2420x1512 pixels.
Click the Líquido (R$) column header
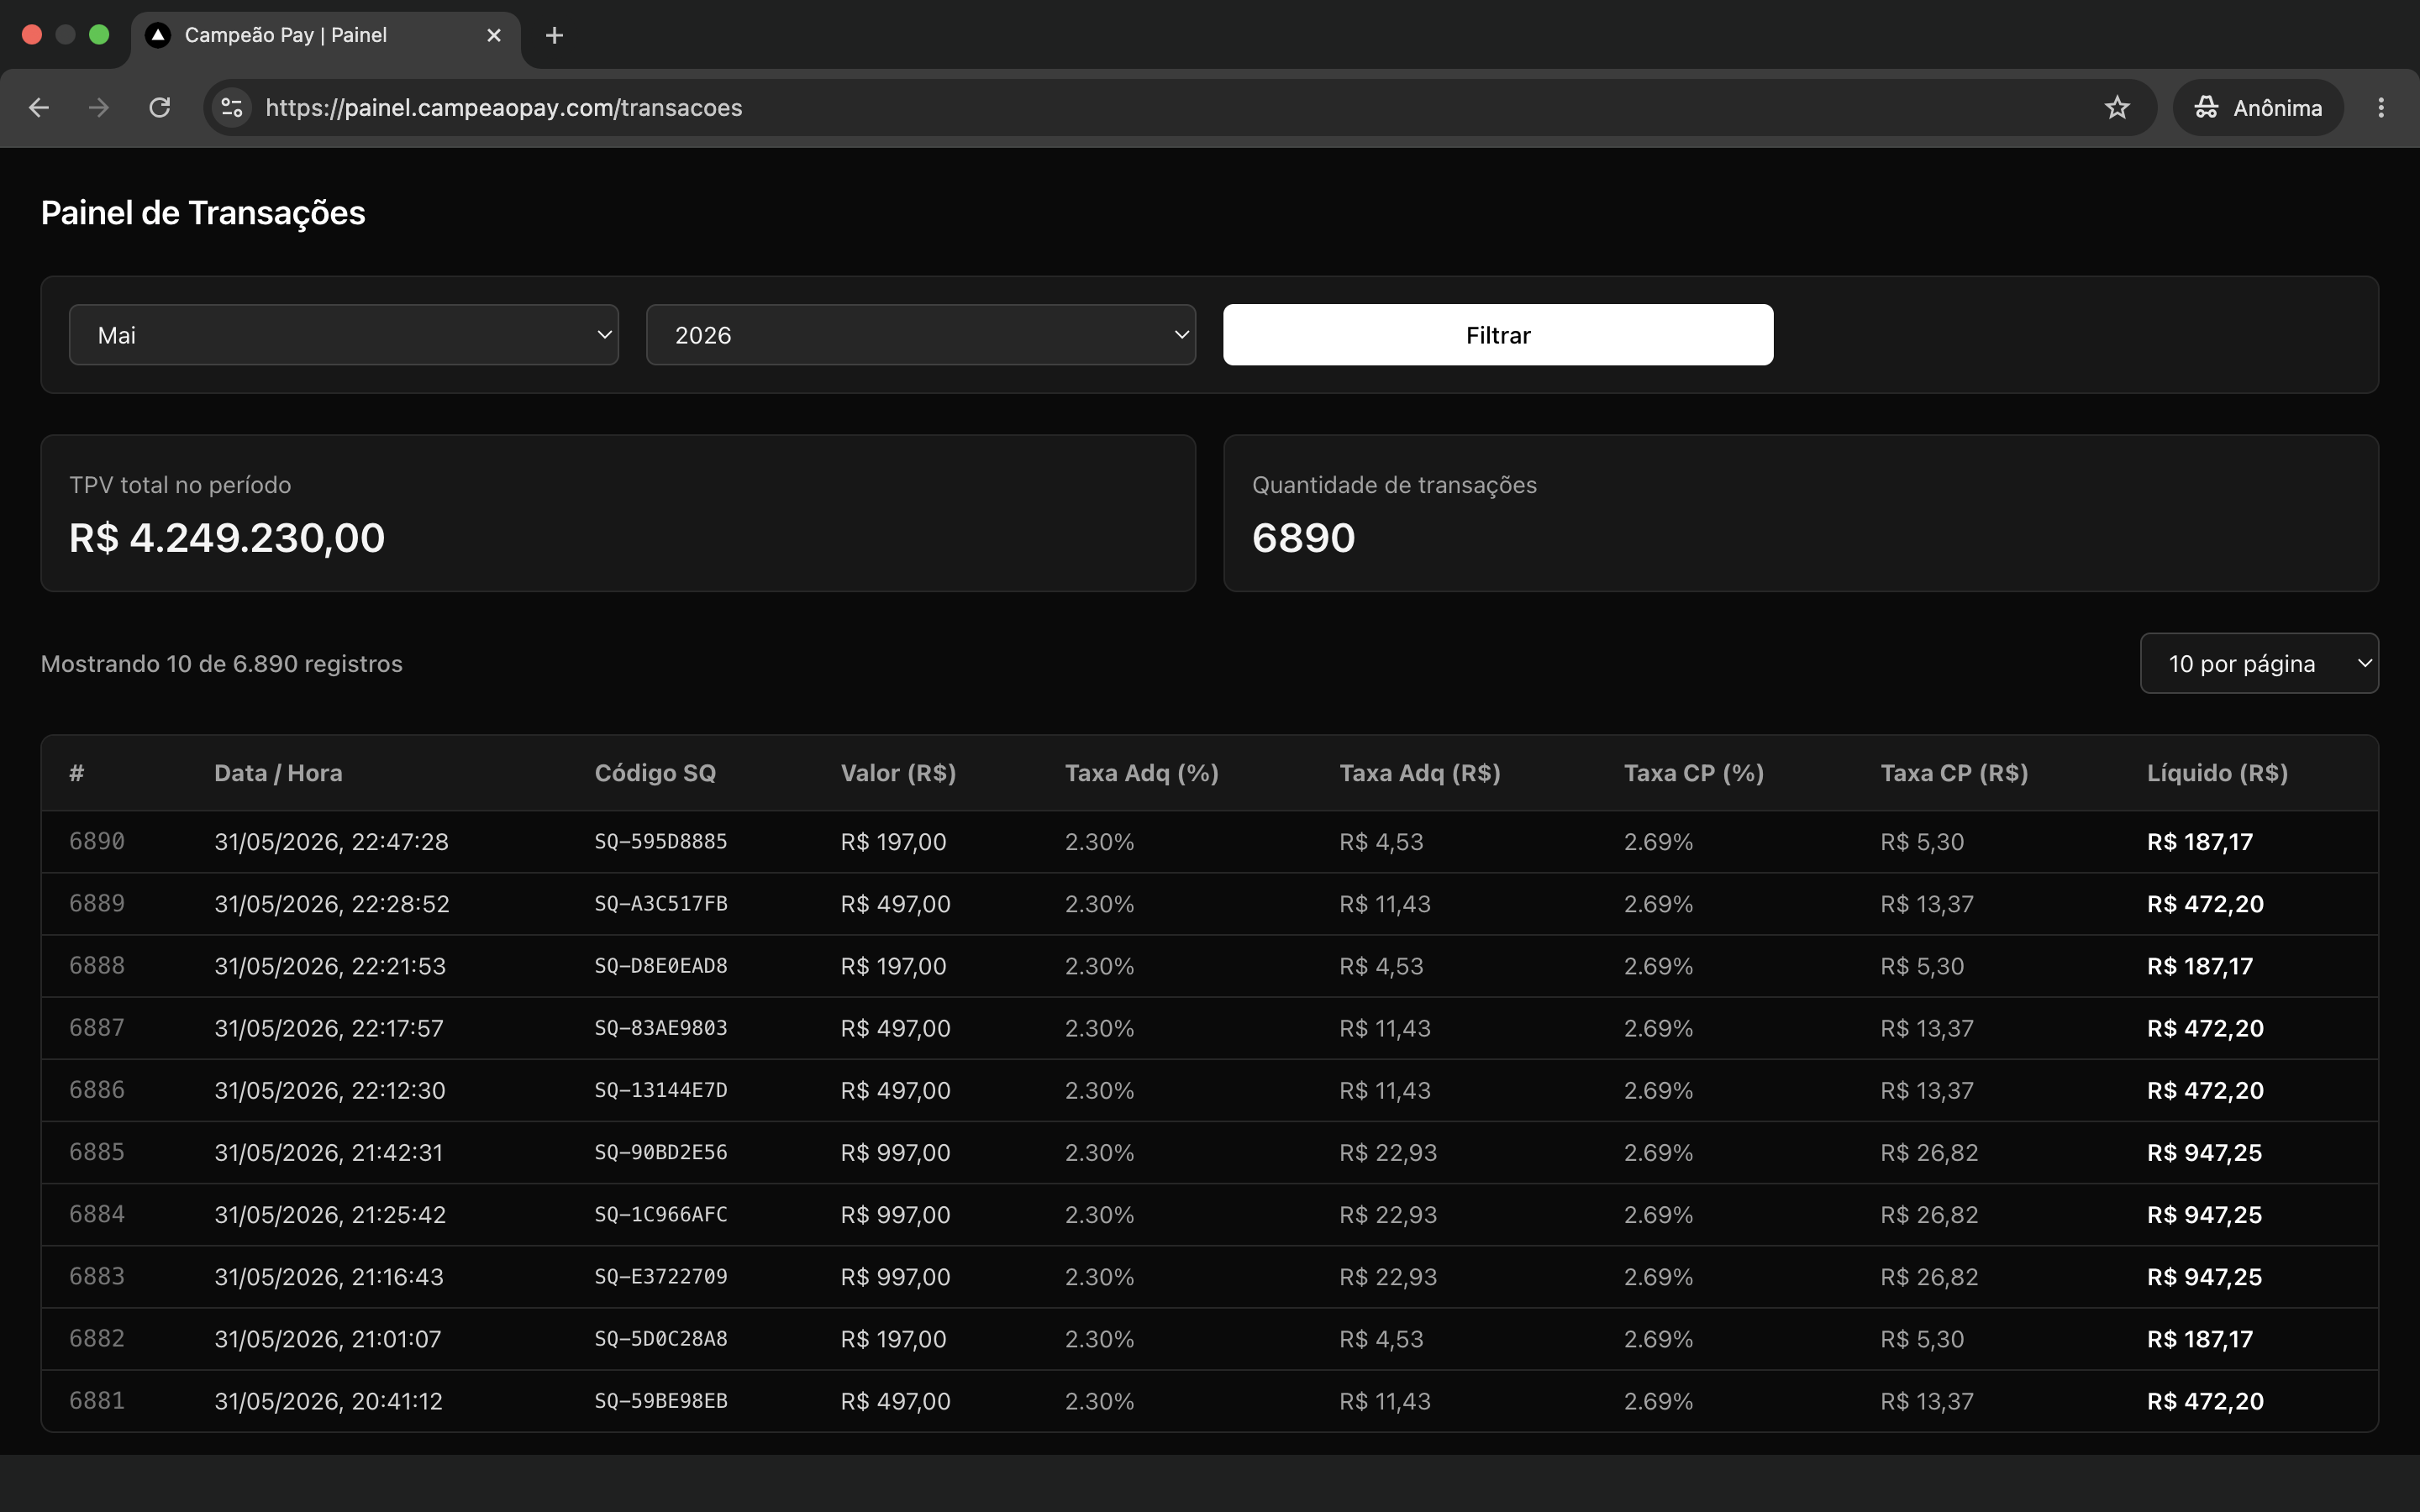[2217, 773]
